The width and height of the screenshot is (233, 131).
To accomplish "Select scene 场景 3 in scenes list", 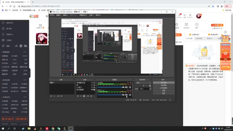I will [x=62, y=83].
